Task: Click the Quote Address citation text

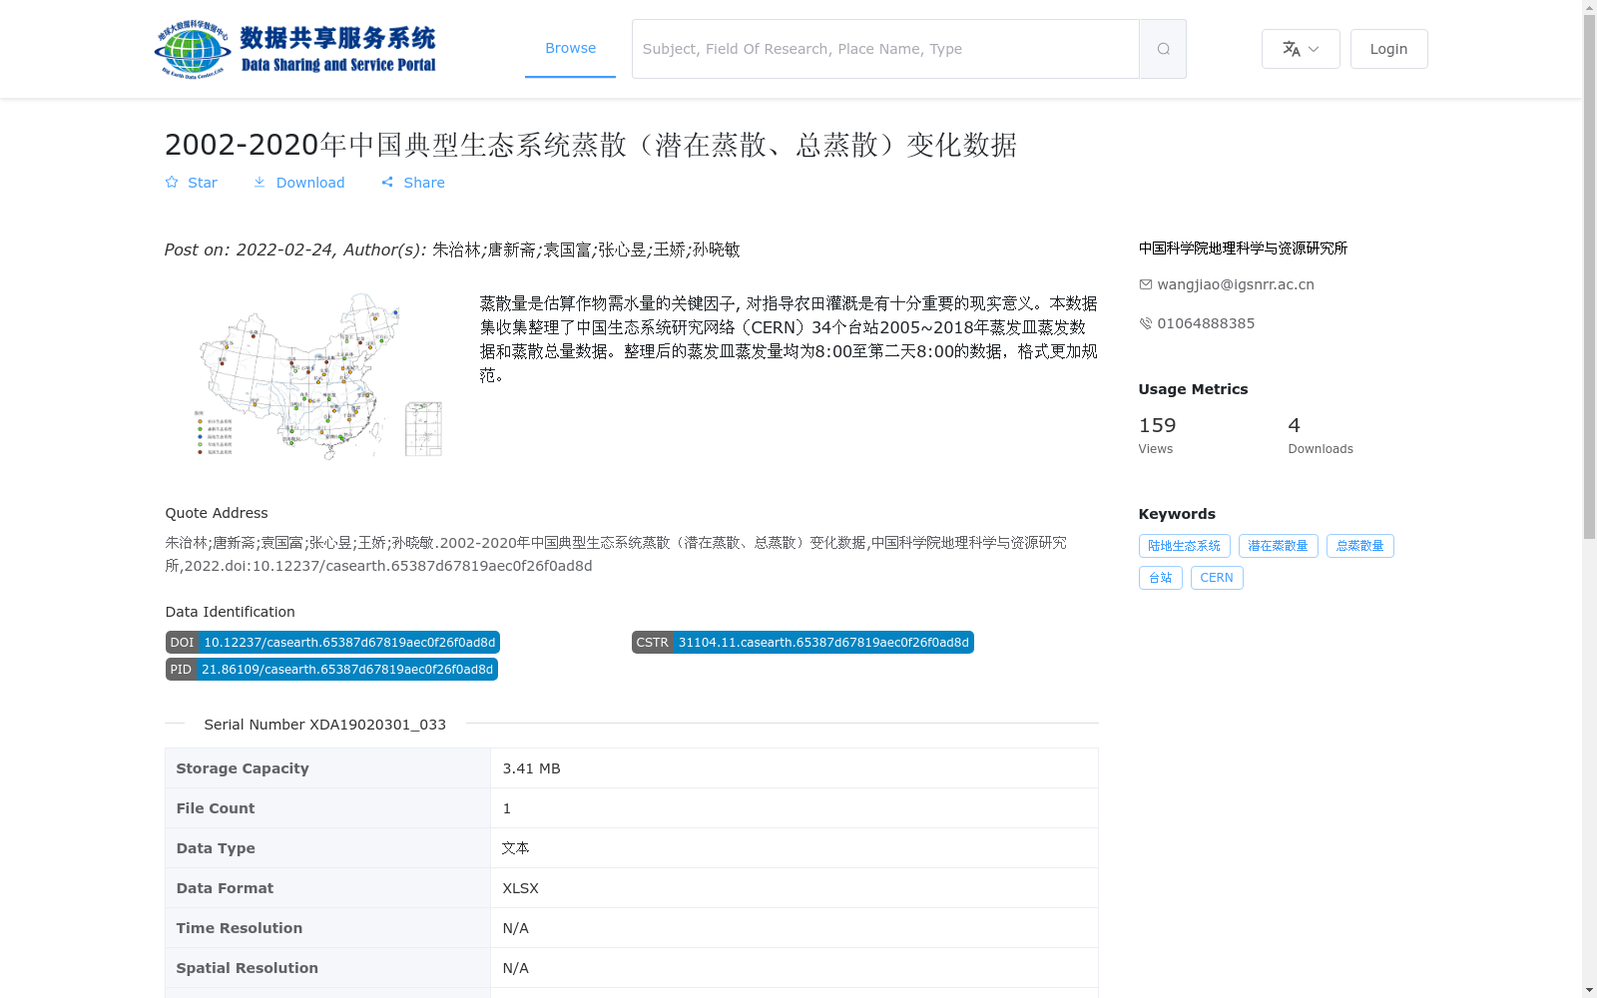Action: tap(616, 554)
